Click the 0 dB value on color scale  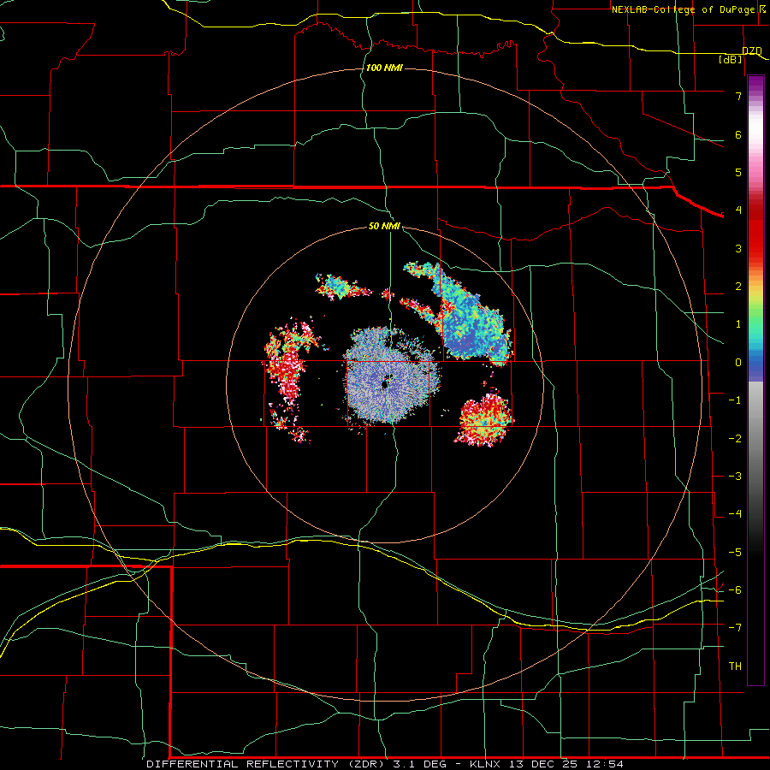tap(738, 363)
